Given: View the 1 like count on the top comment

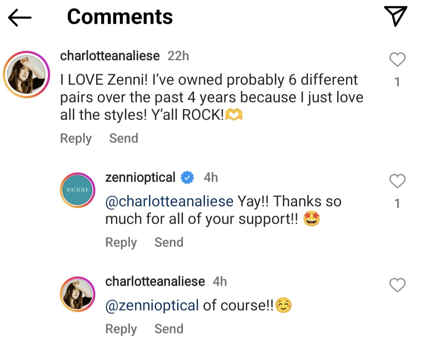Looking at the screenshot, I should (397, 81).
